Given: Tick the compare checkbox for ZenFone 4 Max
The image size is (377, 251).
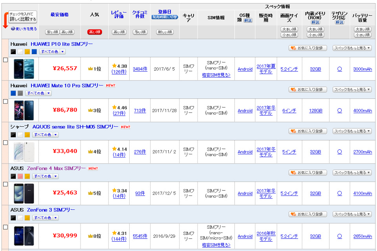Looking at the screenshot, I should click(x=5, y=184).
